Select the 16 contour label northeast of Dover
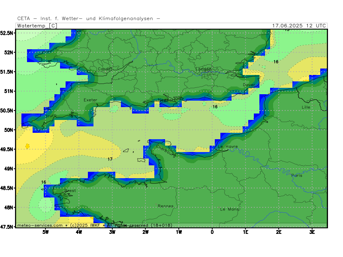This screenshot has height=257, width=343. pos(276,62)
